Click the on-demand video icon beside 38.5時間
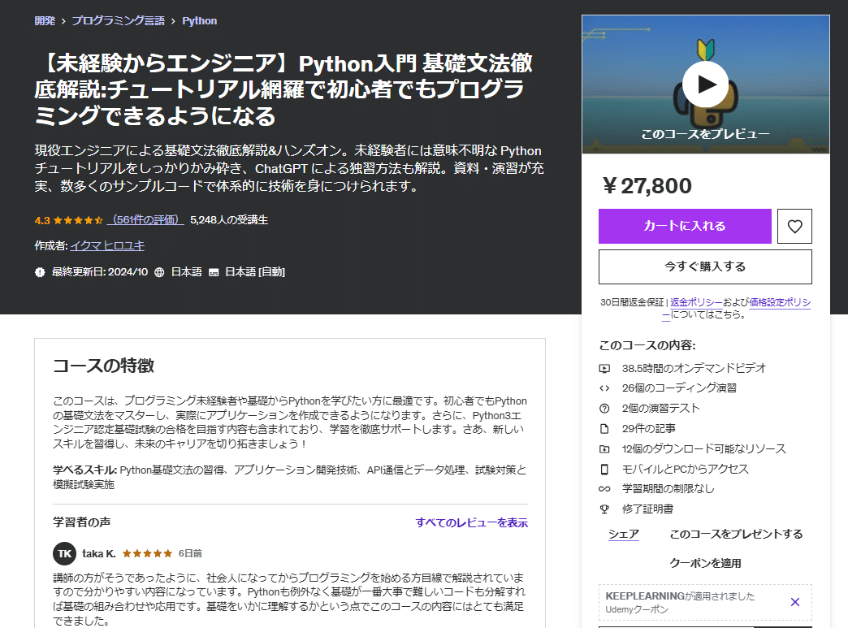 (604, 367)
